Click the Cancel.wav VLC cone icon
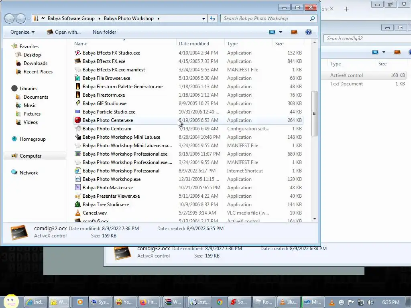Image resolution: width=411 pixels, height=308 pixels. pos(77,213)
